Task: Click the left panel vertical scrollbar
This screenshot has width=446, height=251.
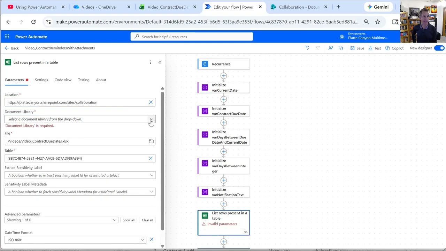Action: pyautogui.click(x=162, y=160)
